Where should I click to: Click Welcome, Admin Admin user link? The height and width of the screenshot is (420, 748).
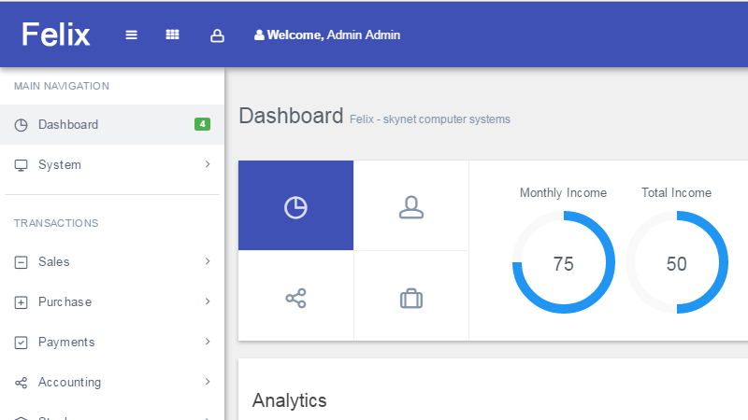click(x=327, y=35)
